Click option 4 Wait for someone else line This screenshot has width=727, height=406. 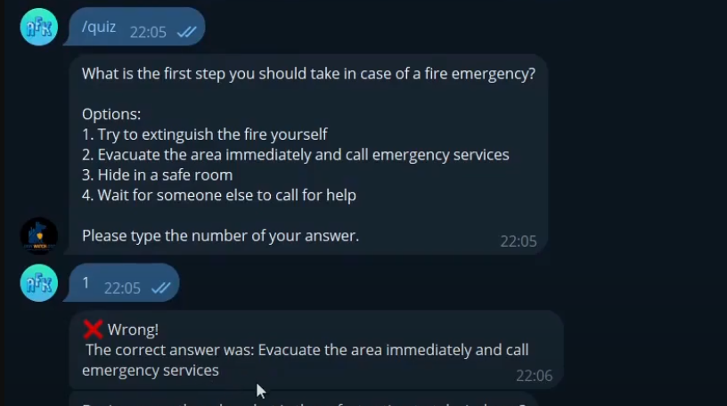(x=219, y=195)
